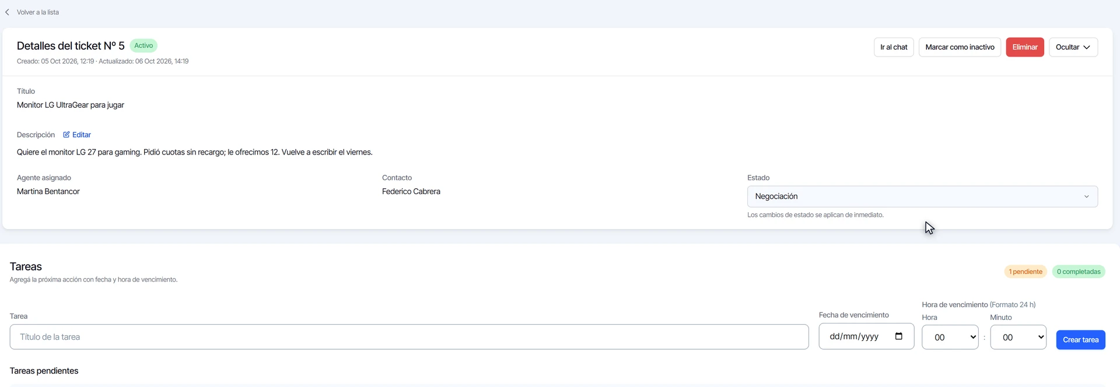Click the 0 completadas badge
1120x387 pixels.
[1079, 272]
